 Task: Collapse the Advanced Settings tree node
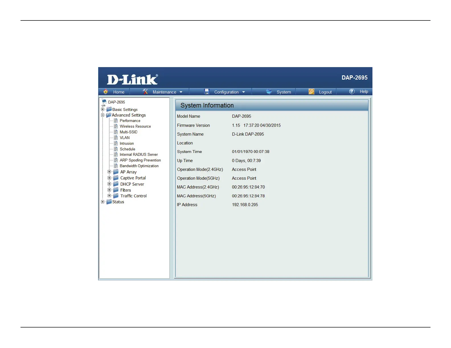pos(102,115)
